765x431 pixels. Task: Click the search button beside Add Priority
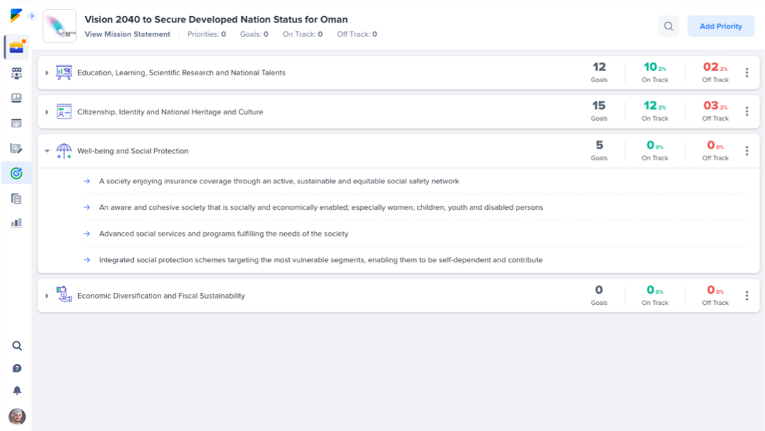click(668, 27)
